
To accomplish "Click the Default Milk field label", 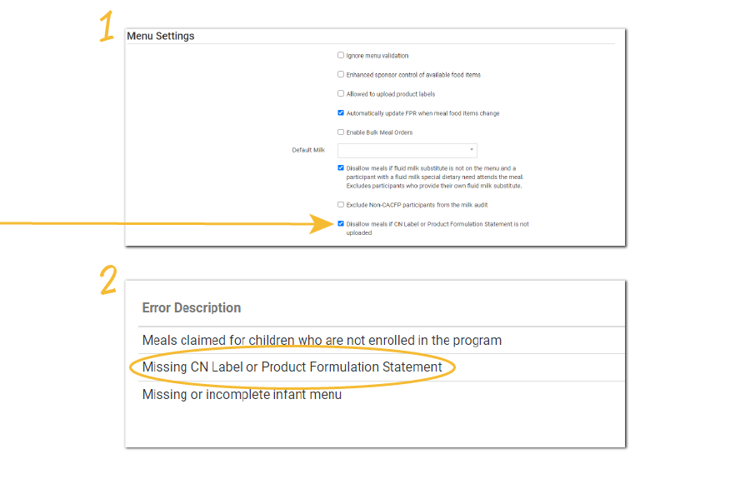I will [308, 151].
